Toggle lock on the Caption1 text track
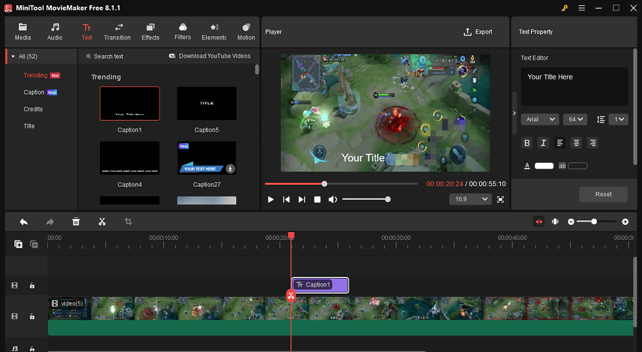Viewport: 642px width, 352px height. pyautogui.click(x=32, y=285)
